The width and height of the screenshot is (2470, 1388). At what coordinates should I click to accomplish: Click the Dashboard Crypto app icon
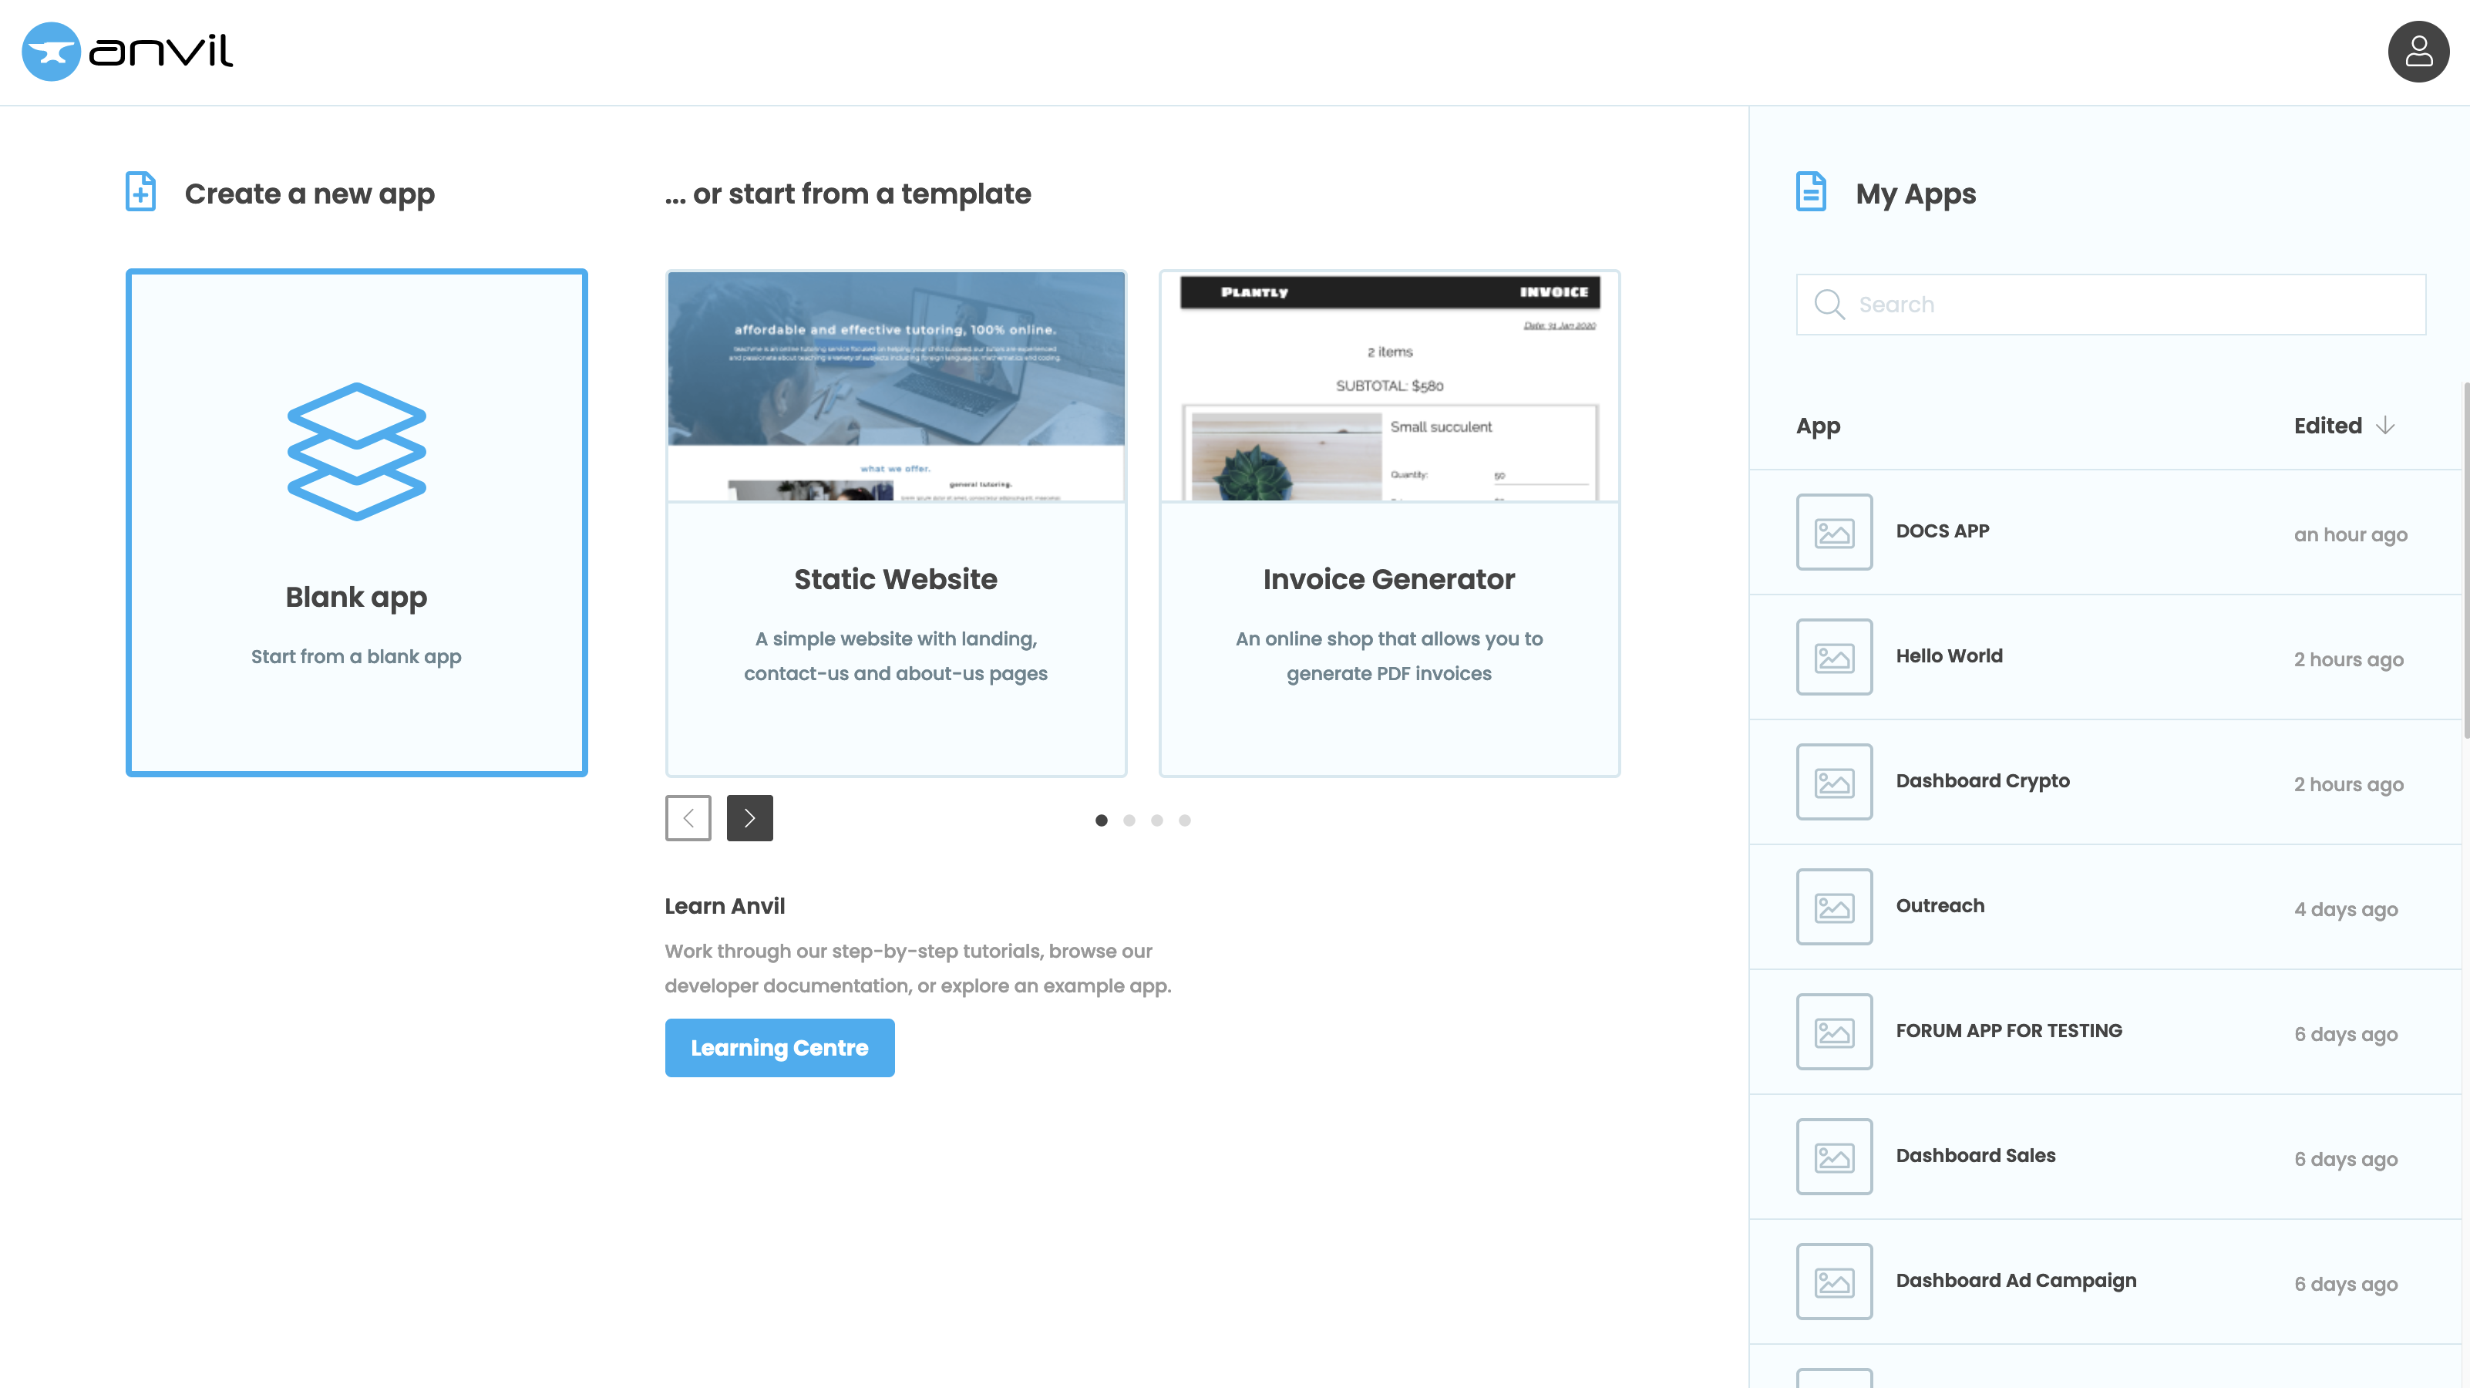point(1834,782)
